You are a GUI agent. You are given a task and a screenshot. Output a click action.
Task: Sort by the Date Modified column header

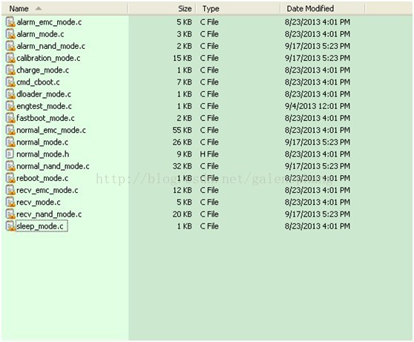[x=323, y=8]
